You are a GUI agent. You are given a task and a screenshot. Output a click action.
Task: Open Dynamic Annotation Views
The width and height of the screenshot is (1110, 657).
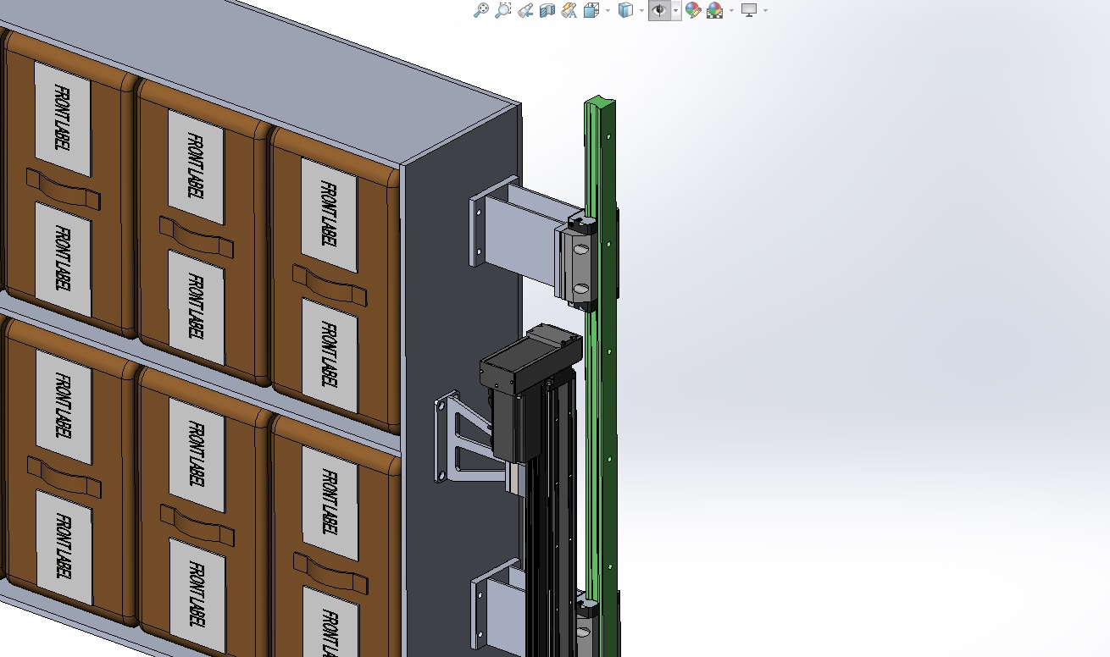coord(569,10)
